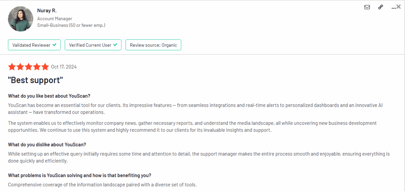The width and height of the screenshot is (405, 191).
Task: Toggle the Validated Reviewer badge
Action: click(x=34, y=45)
